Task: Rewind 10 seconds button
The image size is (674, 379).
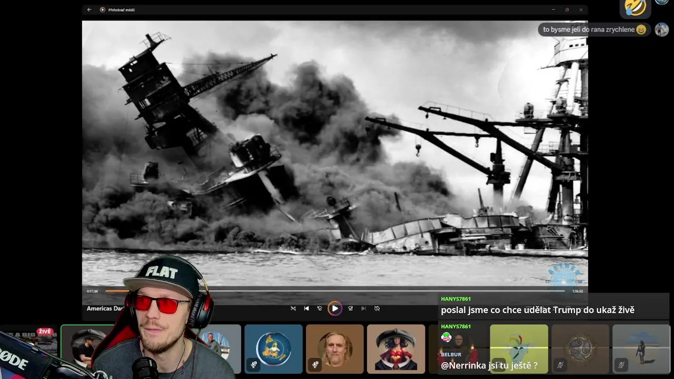Action: 320,308
